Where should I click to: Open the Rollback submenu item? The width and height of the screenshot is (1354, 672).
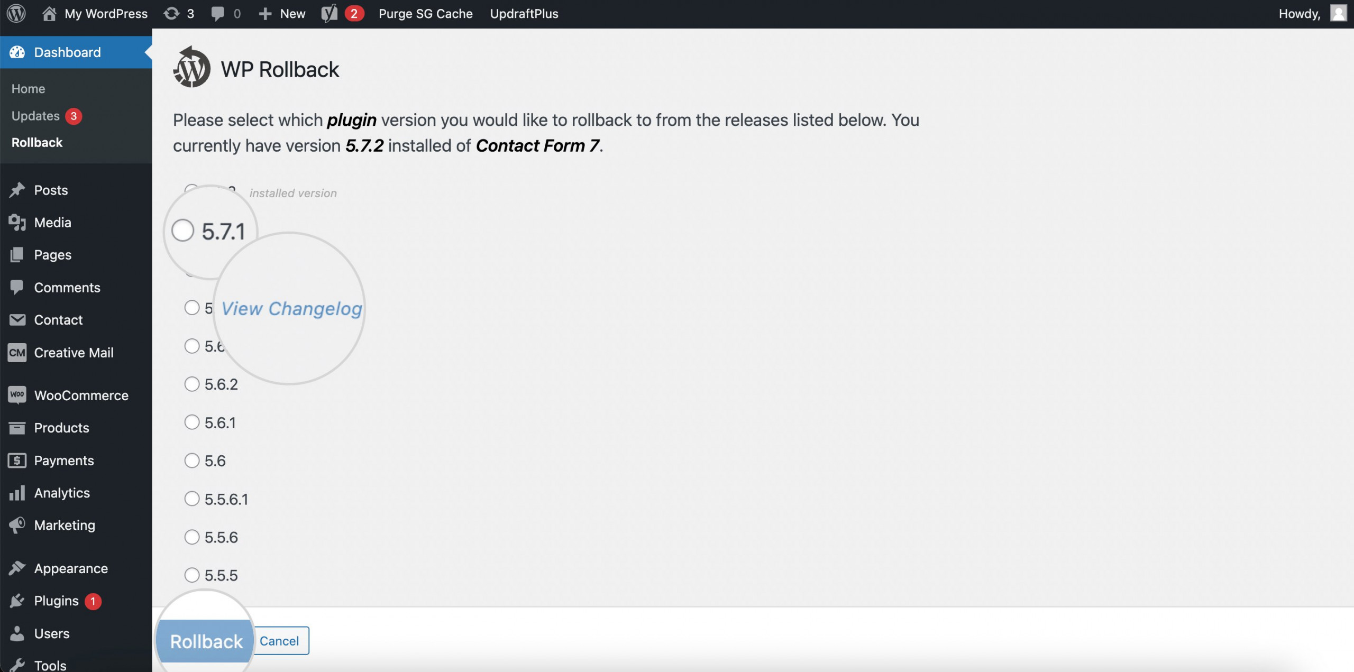37,142
